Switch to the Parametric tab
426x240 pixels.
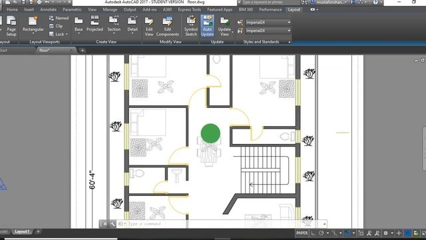click(x=72, y=9)
